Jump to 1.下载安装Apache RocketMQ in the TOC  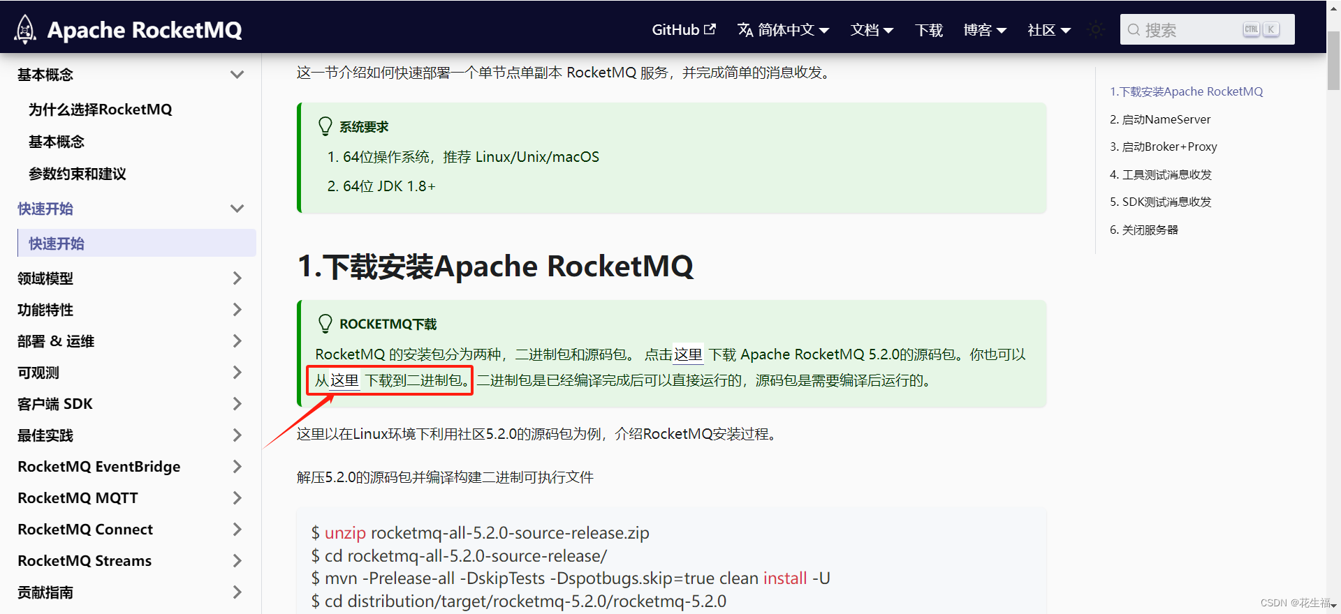(x=1186, y=91)
